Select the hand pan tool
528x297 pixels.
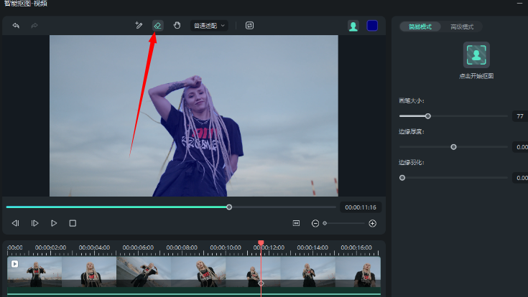[x=177, y=26]
